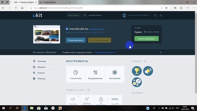
Task: Open the Windows Start menu
Action: coord(3,108)
